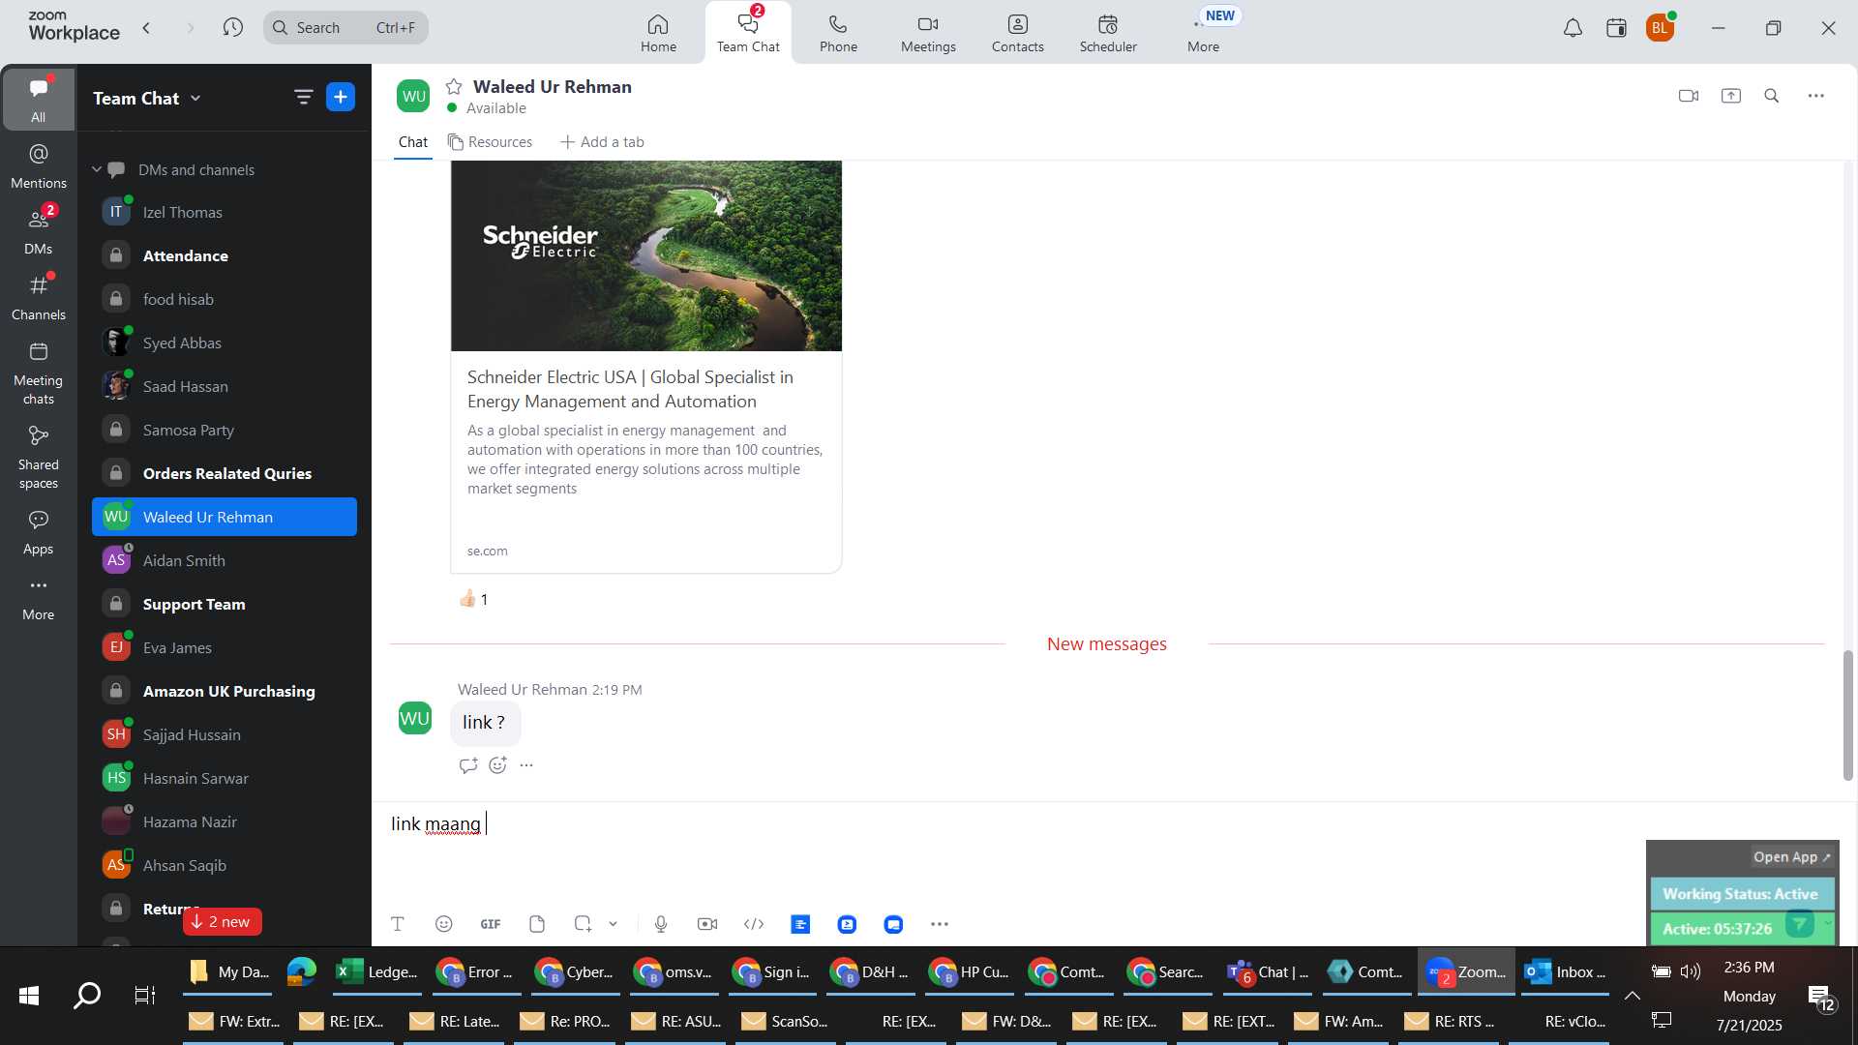Open Mentions in sidebar

click(38, 165)
